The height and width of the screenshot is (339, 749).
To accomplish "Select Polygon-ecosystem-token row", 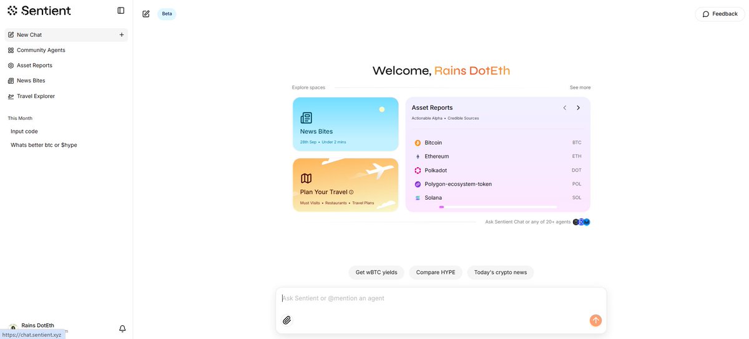I will pyautogui.click(x=497, y=184).
